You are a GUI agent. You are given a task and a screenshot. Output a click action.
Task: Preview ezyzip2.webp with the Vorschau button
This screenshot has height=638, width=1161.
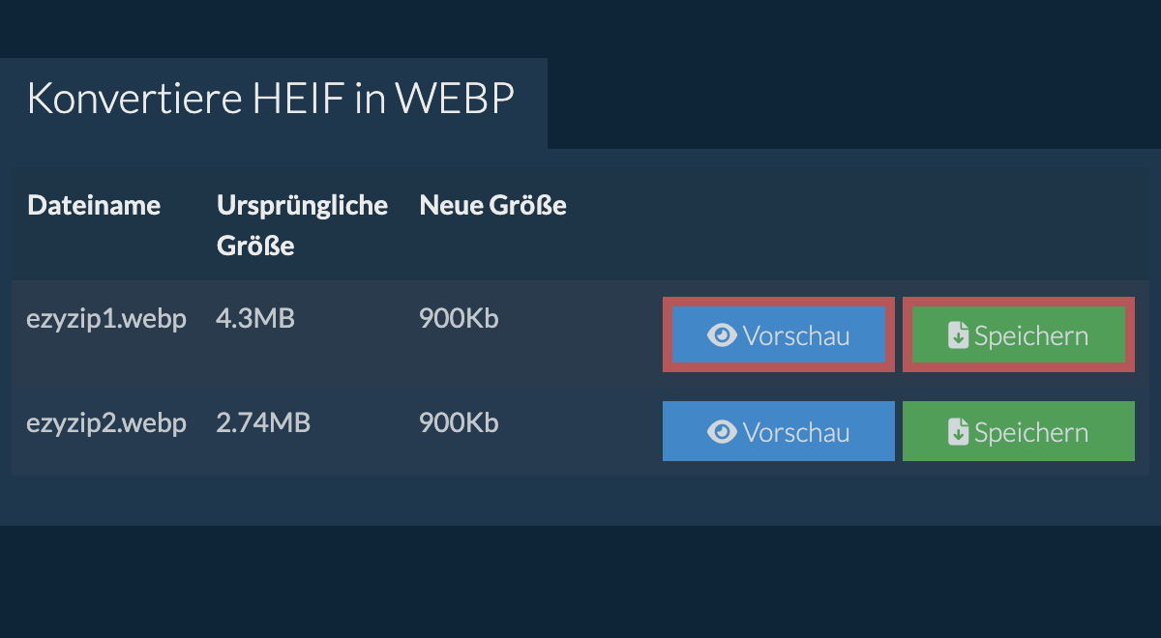(x=779, y=431)
